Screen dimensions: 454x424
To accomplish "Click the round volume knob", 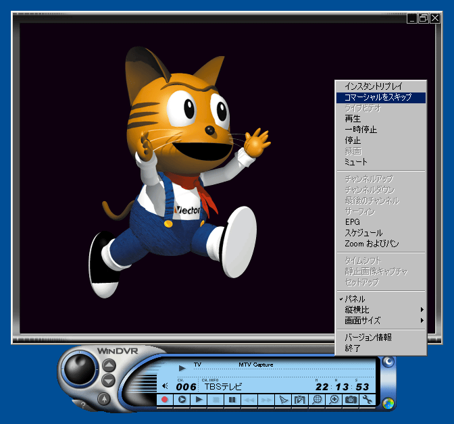I will tap(79, 369).
